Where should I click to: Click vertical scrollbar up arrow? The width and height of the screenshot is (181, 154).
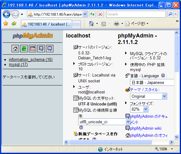point(176,33)
